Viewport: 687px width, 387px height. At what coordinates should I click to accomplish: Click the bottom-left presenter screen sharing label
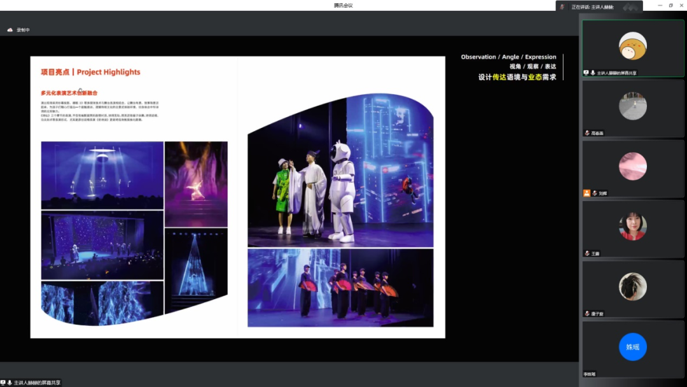[x=37, y=383]
